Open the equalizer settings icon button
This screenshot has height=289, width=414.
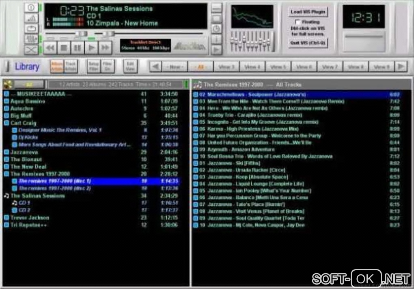click(x=31, y=39)
